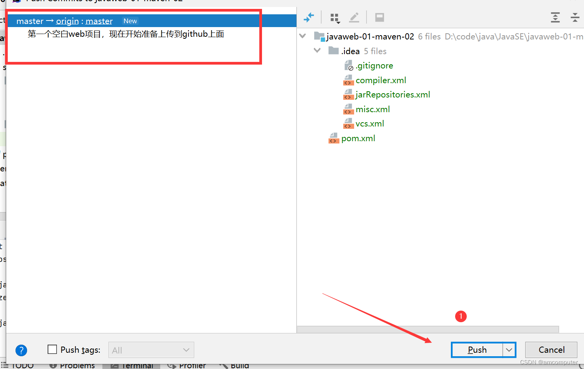The height and width of the screenshot is (369, 584).
Task: Click the New label on branch row
Action: (x=130, y=21)
